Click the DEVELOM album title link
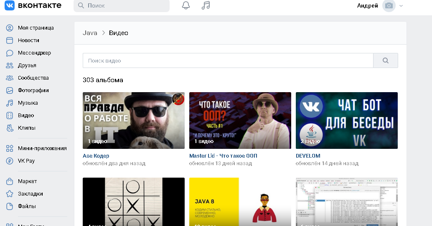 [x=308, y=156]
